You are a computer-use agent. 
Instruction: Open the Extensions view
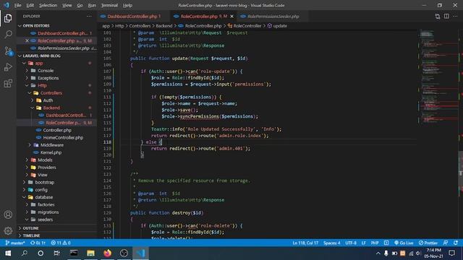8,84
